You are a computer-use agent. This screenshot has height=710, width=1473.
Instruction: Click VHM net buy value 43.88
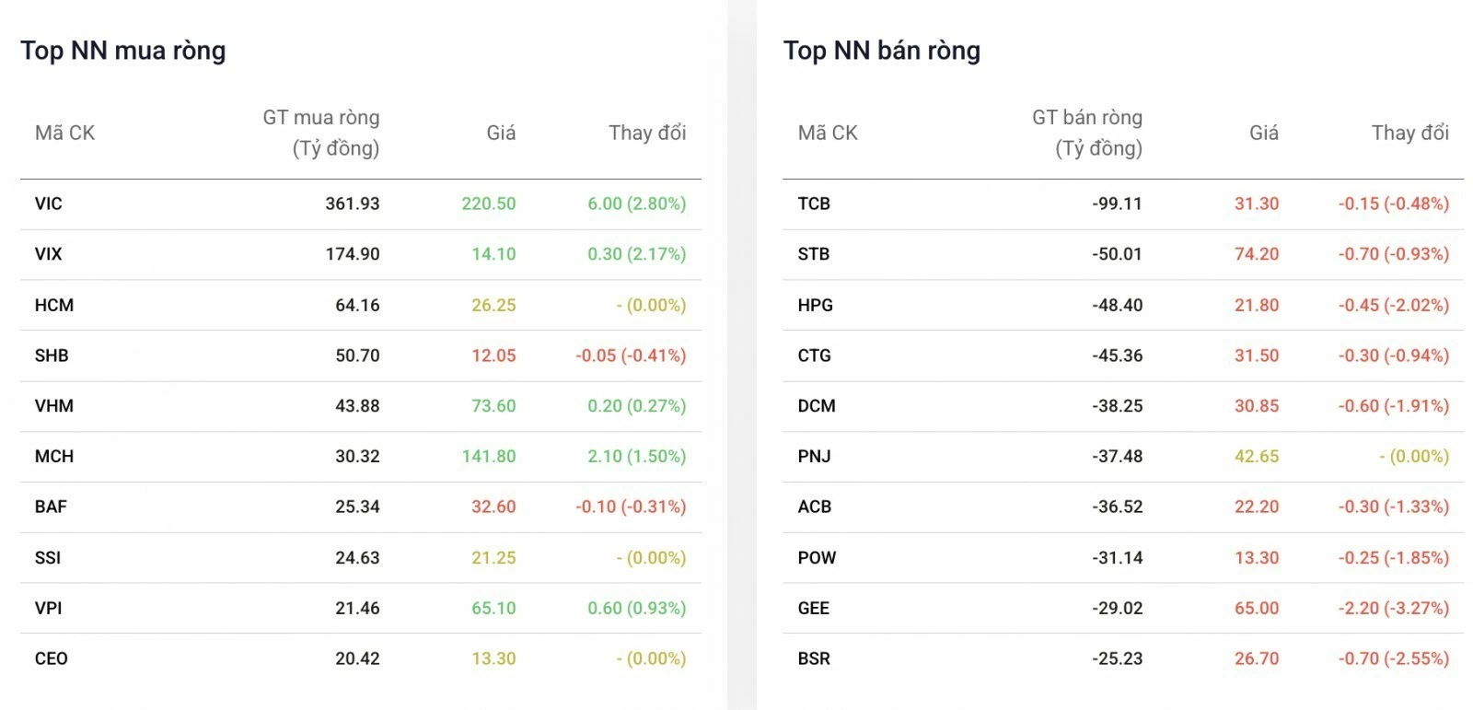(x=357, y=406)
